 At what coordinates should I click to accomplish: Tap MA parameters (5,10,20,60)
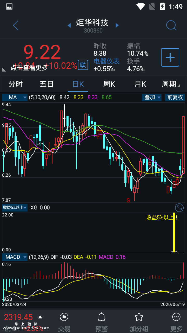click(x=42, y=97)
